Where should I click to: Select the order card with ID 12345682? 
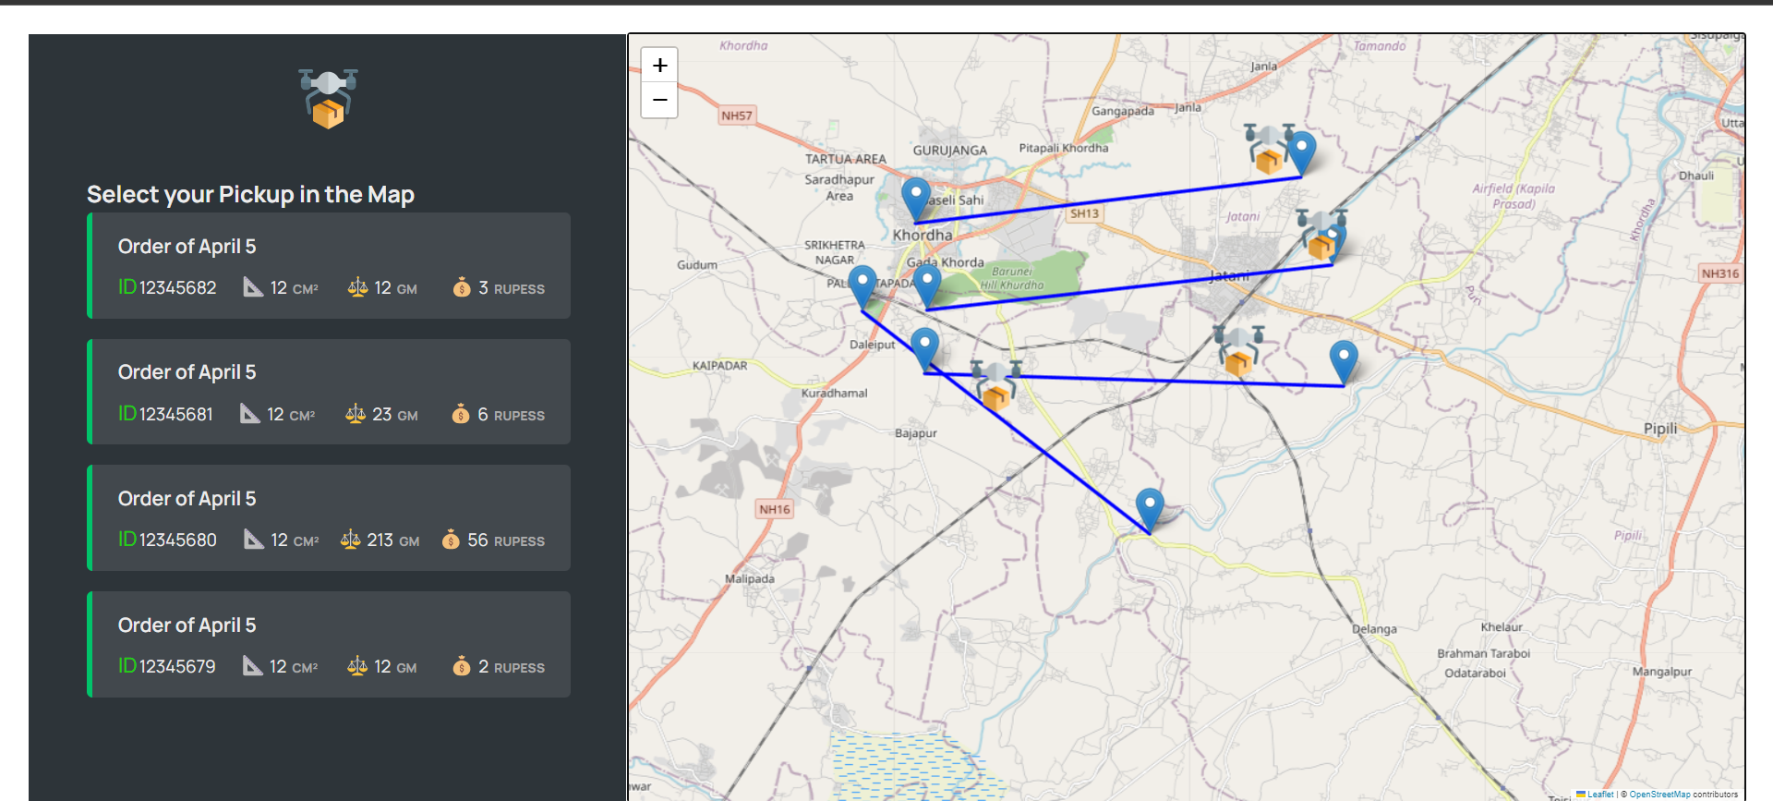tap(329, 266)
